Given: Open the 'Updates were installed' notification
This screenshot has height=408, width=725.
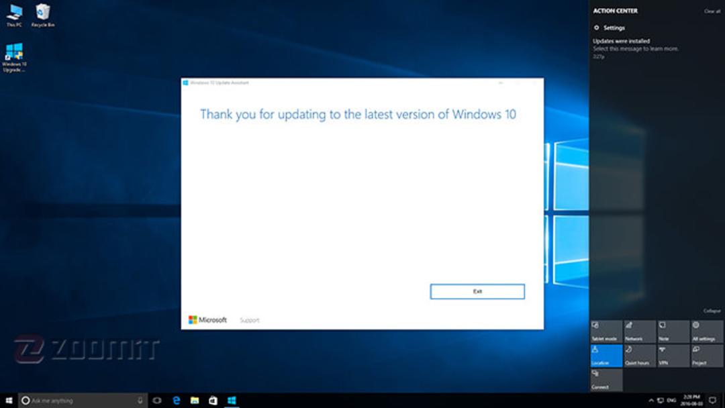Looking at the screenshot, I should tap(636, 48).
